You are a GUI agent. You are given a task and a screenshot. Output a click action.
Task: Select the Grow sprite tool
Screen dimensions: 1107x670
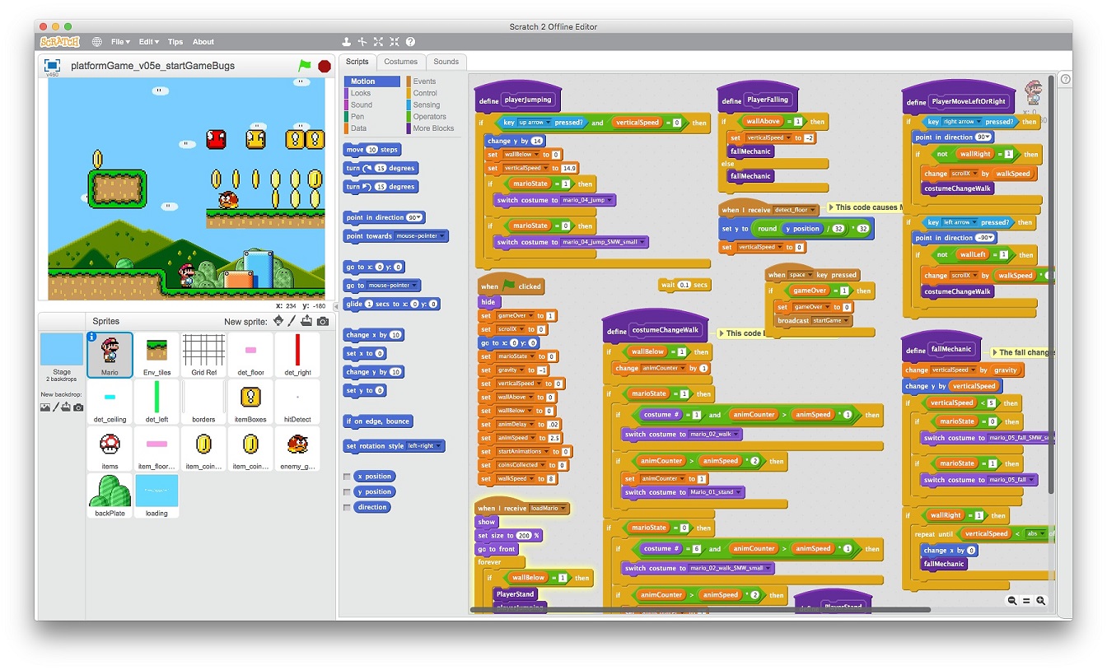pos(378,42)
